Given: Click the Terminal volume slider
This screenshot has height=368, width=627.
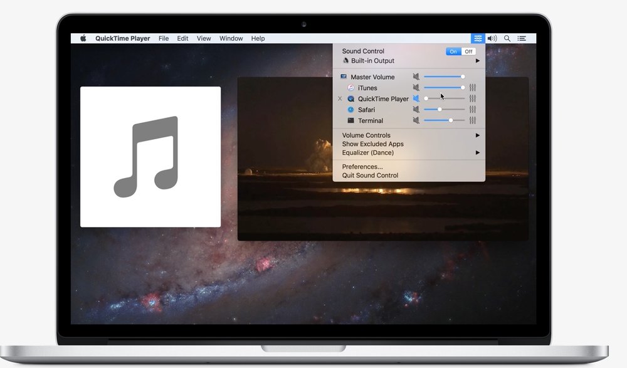Looking at the screenshot, I should click(444, 120).
